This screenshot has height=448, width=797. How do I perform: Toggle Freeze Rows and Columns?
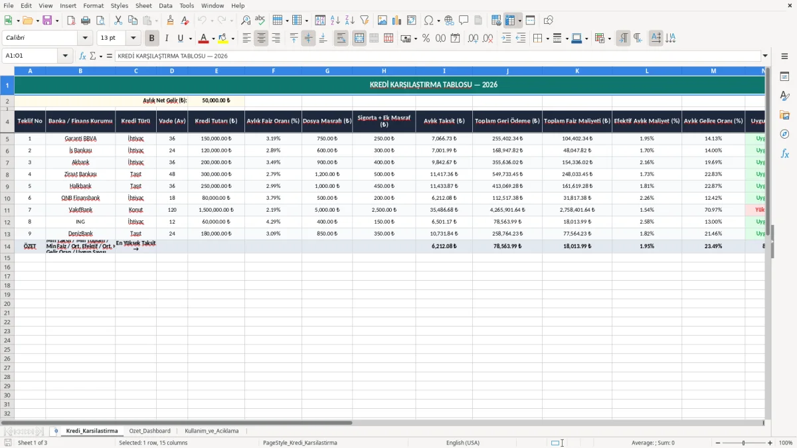(x=510, y=21)
